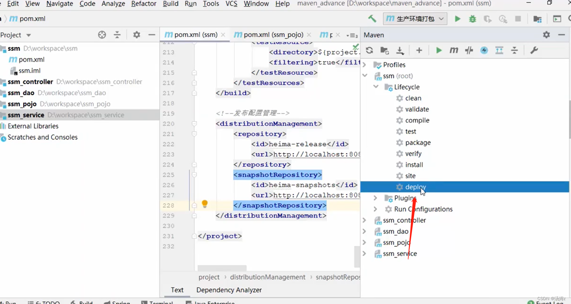Open run configuration dropdown 生产环境打包

(x=415, y=19)
